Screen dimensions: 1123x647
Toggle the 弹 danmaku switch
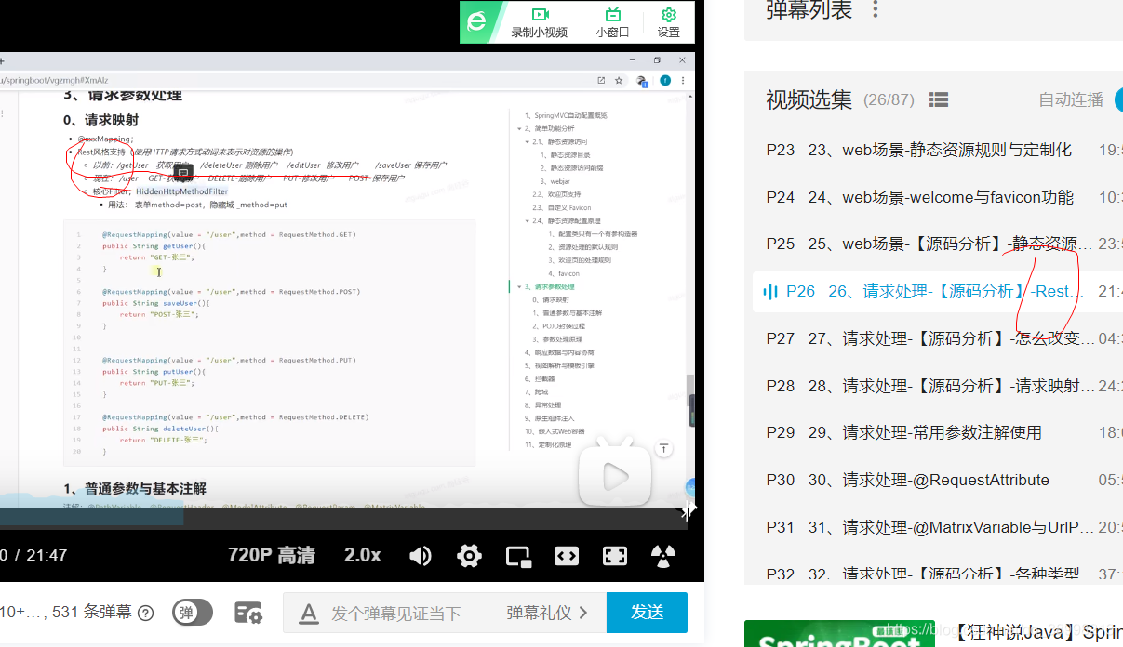click(193, 613)
